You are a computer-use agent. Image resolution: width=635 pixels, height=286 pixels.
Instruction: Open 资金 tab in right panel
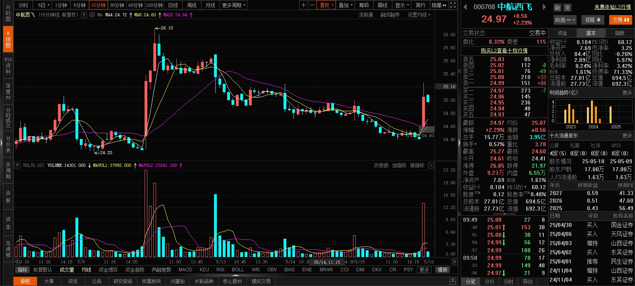(x=562, y=33)
